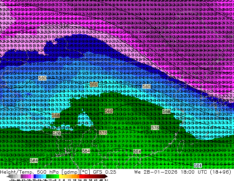This screenshot has width=234, height=181.
Task: Click the '0' legend value
Action: (x=59, y=180)
